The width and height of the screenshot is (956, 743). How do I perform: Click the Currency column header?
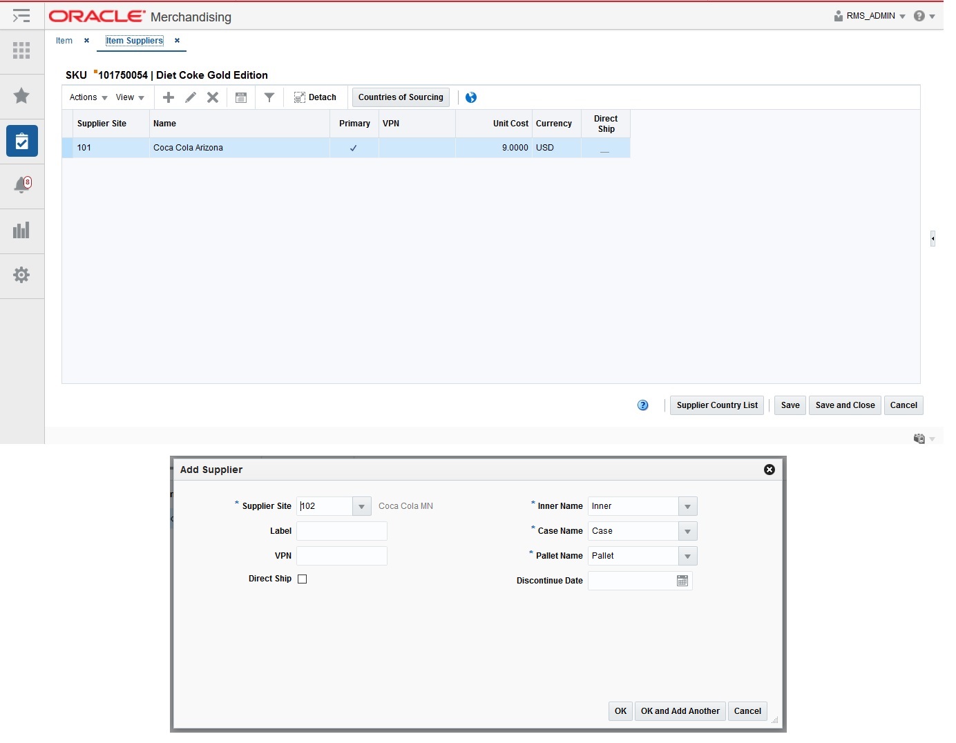[x=556, y=124]
